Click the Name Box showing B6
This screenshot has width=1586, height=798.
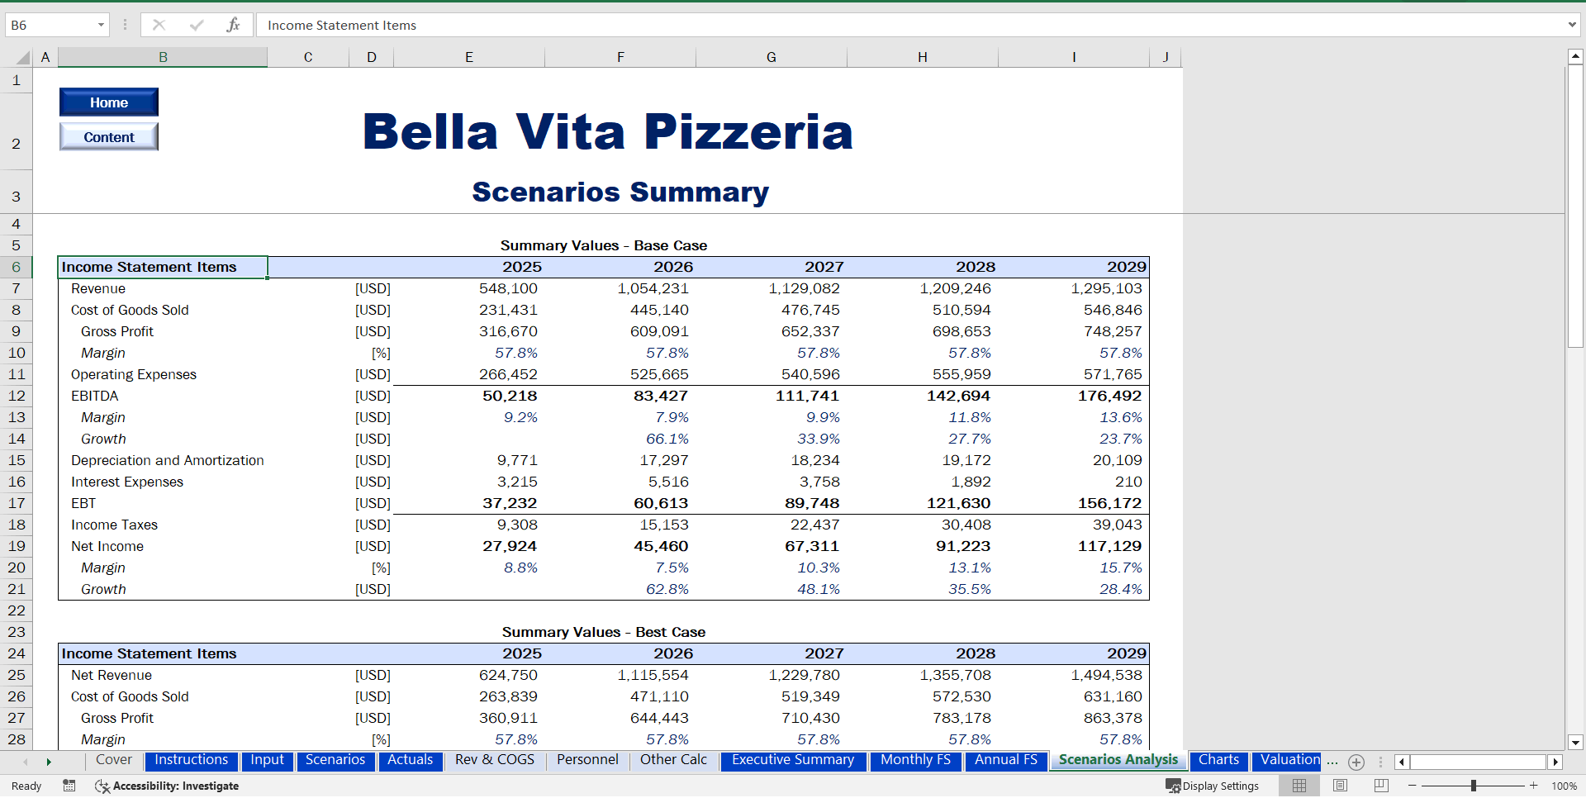(50, 25)
